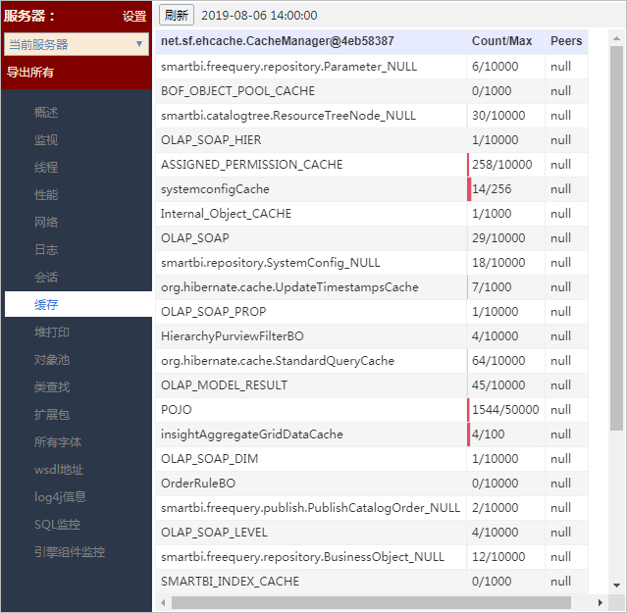Open the 对象池 object pool page
The height and width of the screenshot is (613, 627).
point(52,360)
